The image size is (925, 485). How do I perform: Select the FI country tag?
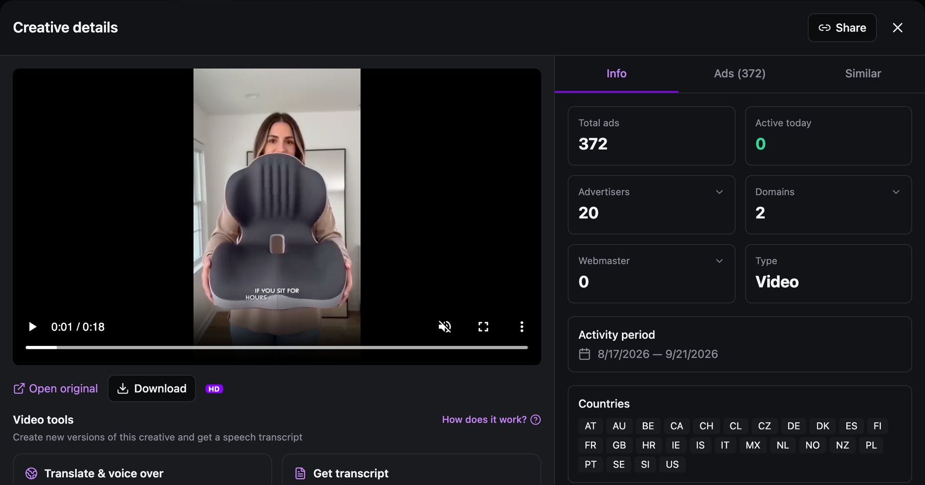(878, 426)
